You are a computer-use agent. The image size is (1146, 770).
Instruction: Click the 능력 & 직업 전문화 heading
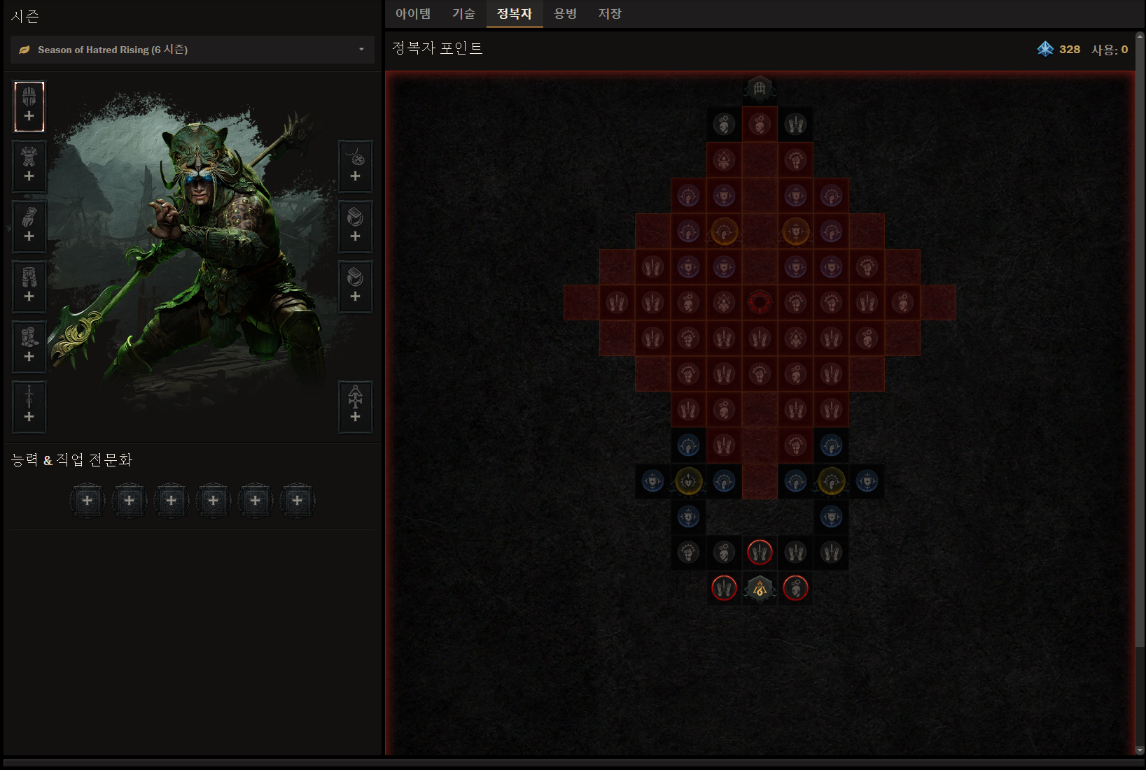click(x=72, y=459)
